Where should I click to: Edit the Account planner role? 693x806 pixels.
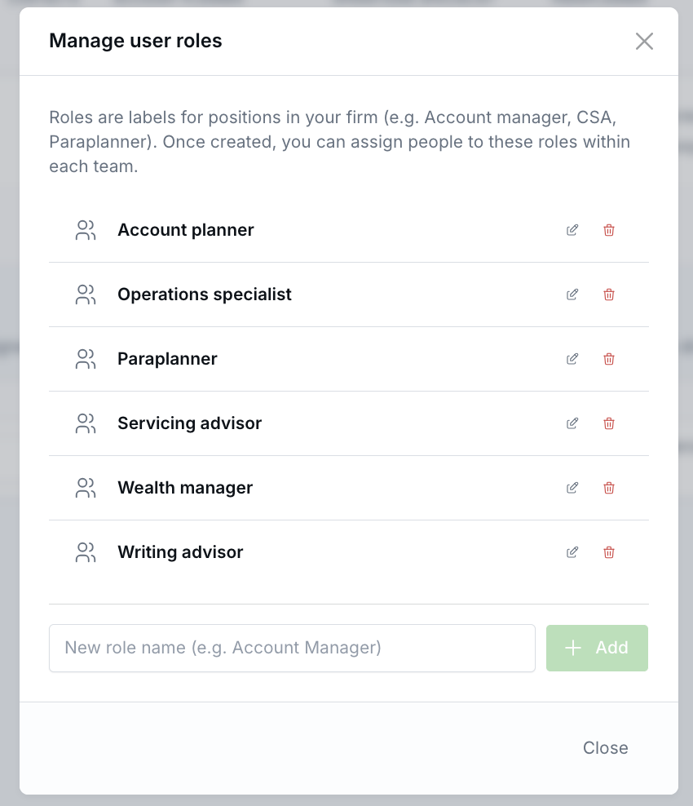point(572,230)
